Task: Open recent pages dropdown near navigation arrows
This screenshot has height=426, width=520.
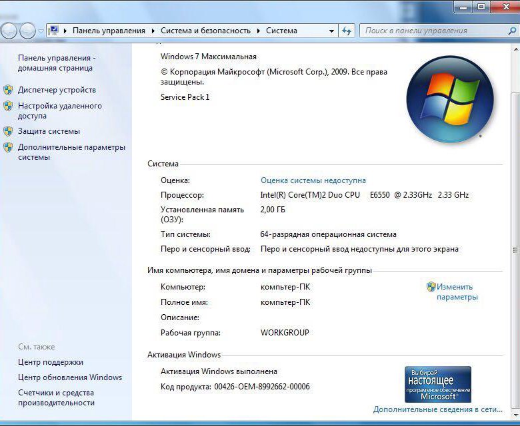Action: [x=41, y=31]
